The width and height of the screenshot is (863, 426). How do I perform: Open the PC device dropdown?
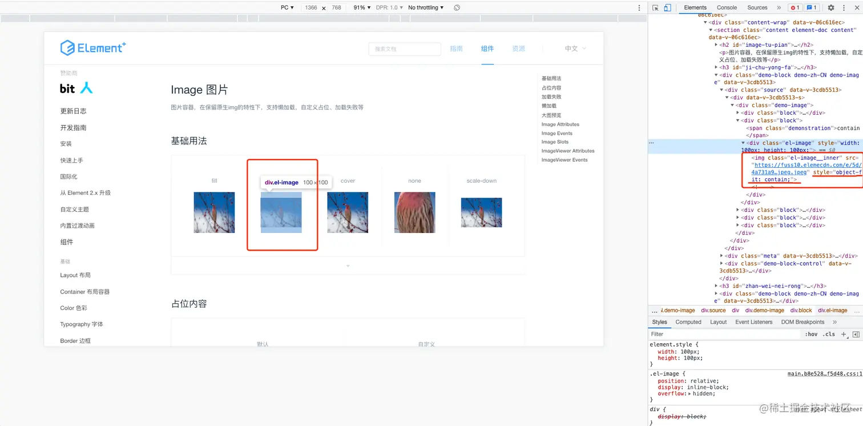point(287,7)
